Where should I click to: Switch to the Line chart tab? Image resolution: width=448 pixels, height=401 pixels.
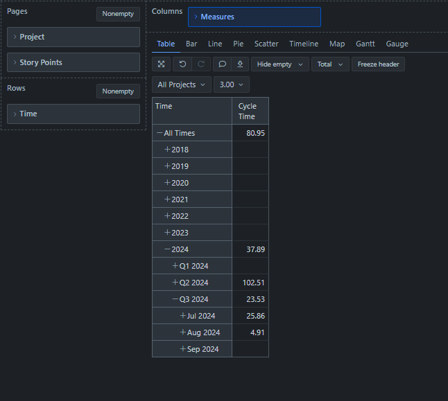215,44
